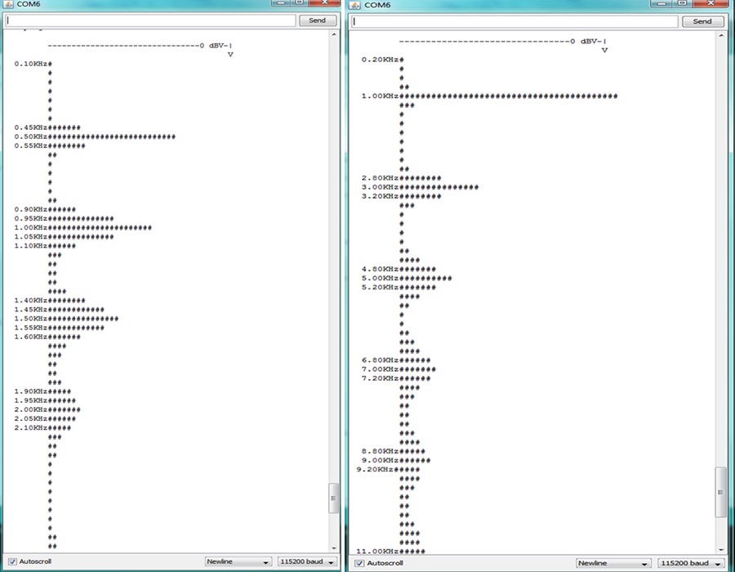Open 115200 baud dropdown in right monitor
Viewport: 735px width, 572px height.
coord(690,563)
